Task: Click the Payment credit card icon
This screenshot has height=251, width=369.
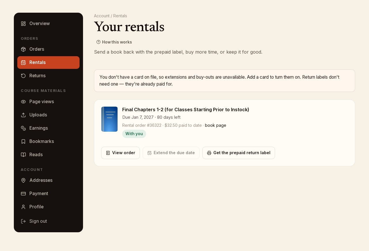Action: pyautogui.click(x=23, y=194)
